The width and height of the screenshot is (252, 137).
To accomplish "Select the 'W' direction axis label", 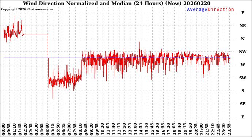I will coord(243,65).
